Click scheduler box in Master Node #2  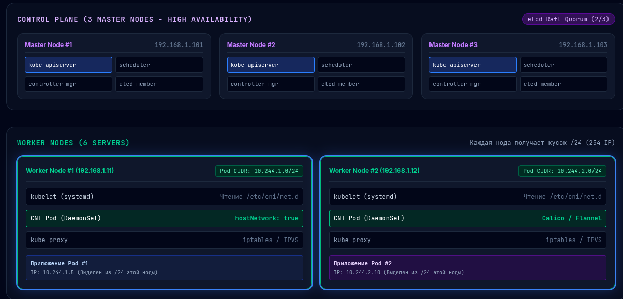coord(362,65)
